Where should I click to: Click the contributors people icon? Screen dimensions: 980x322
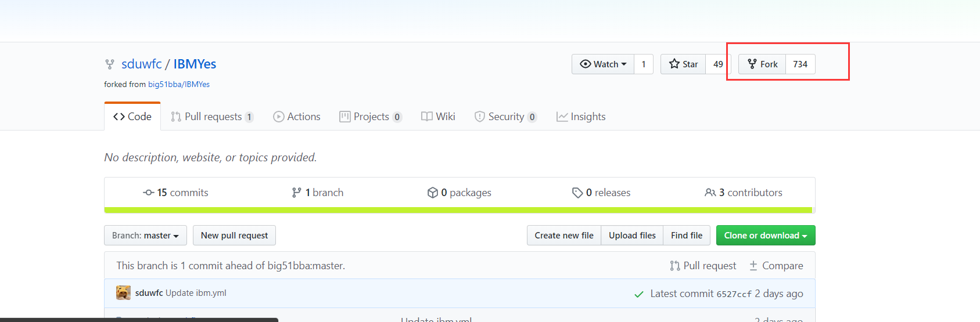pos(710,193)
